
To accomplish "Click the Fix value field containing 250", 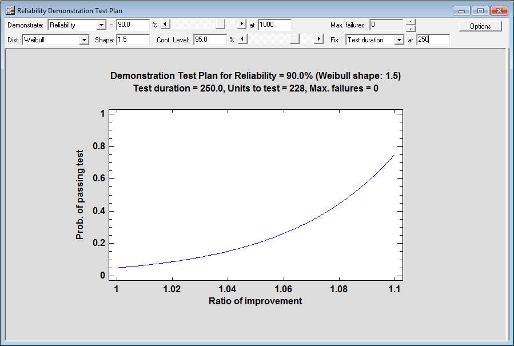I will [433, 40].
